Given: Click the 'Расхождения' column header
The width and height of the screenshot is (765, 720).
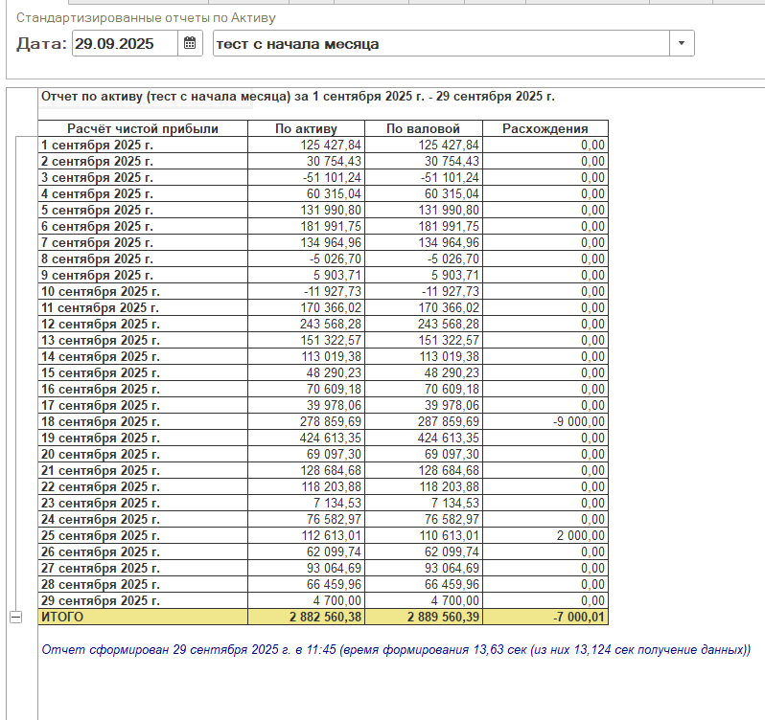Looking at the screenshot, I should pyautogui.click(x=545, y=128).
